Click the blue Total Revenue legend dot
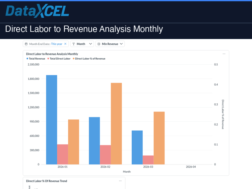The image size is (252, 189). point(27,59)
